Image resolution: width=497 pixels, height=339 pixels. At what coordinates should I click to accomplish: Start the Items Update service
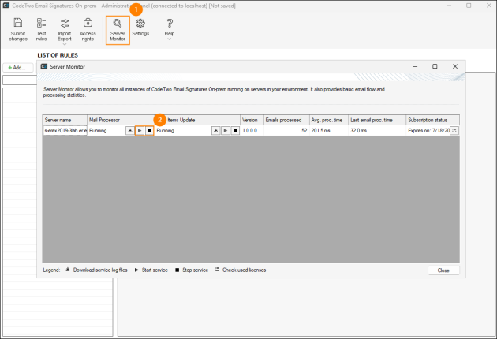coord(226,131)
